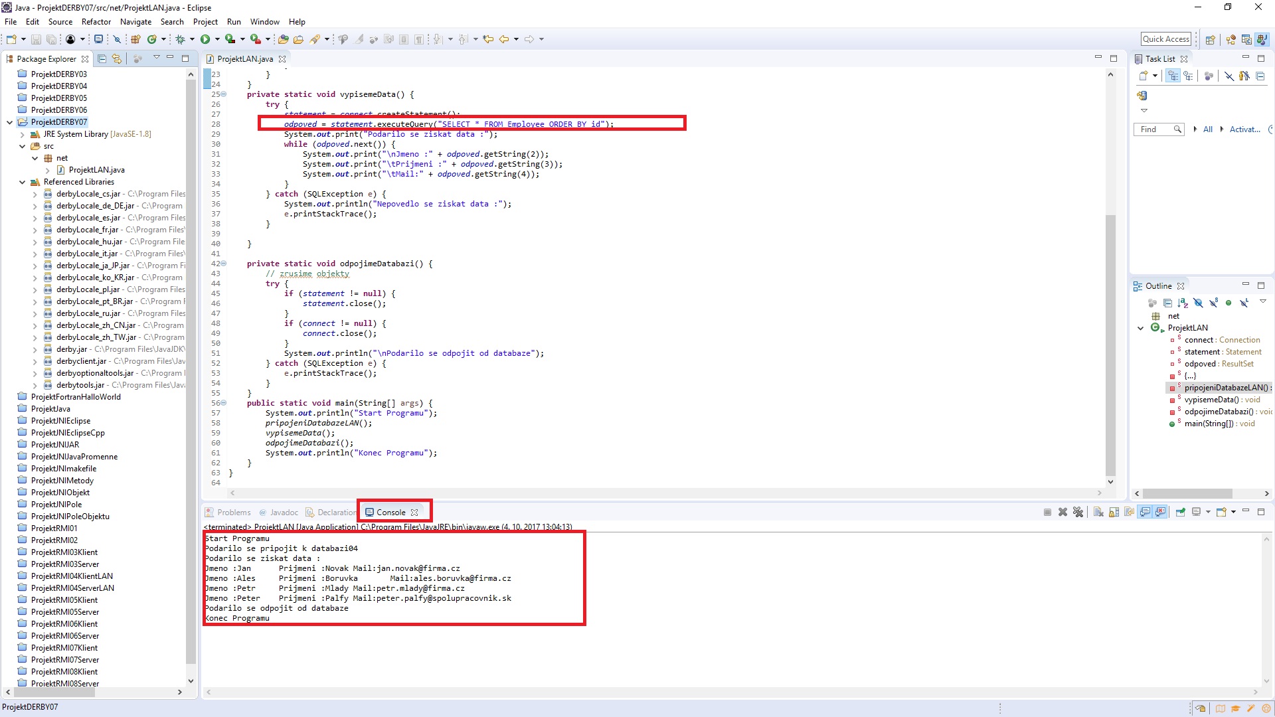Viewport: 1275px width, 717px height.
Task: Click the Pin Console icon
Action: (x=1180, y=512)
